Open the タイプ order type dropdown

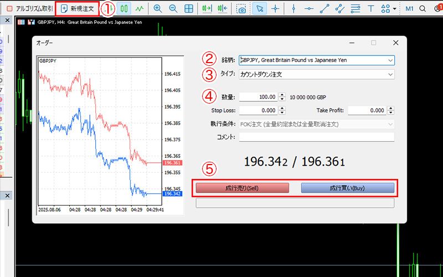tap(390, 75)
